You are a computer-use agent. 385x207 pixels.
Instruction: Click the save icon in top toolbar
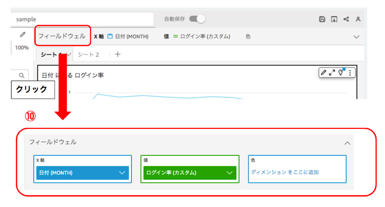(x=322, y=19)
